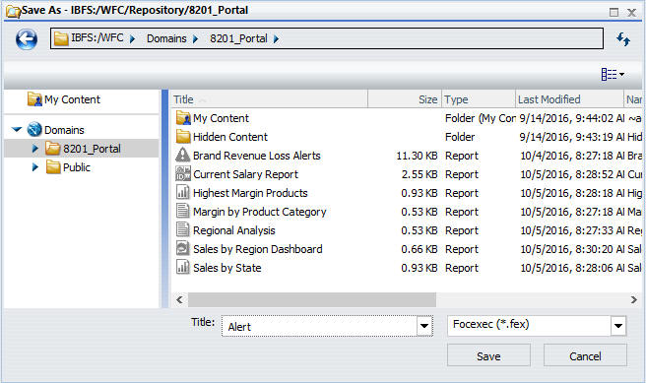Select the Public folder label
This screenshot has height=383, width=646.
[x=77, y=167]
